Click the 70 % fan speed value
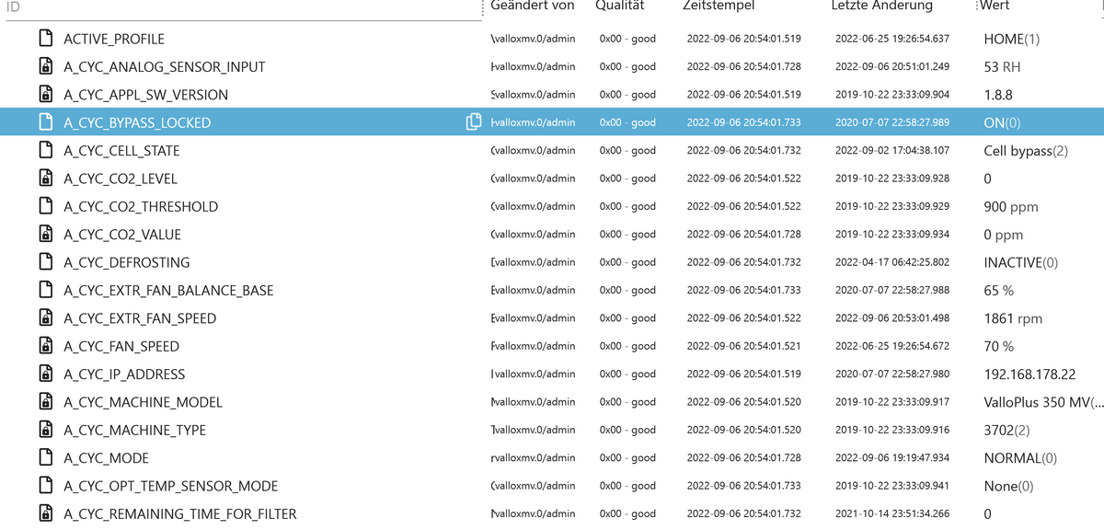Screen dimensions: 1104x530 (999, 347)
